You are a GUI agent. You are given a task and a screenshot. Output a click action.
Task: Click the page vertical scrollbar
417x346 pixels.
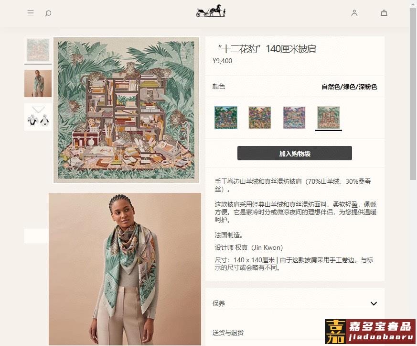pyautogui.click(x=413, y=94)
